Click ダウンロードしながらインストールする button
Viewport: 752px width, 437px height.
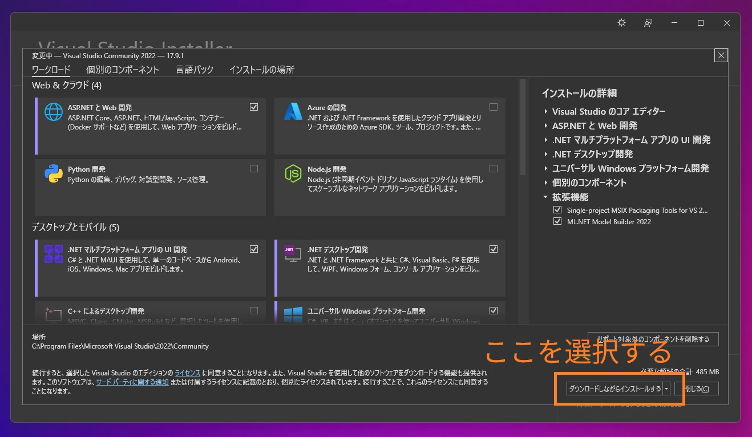614,389
